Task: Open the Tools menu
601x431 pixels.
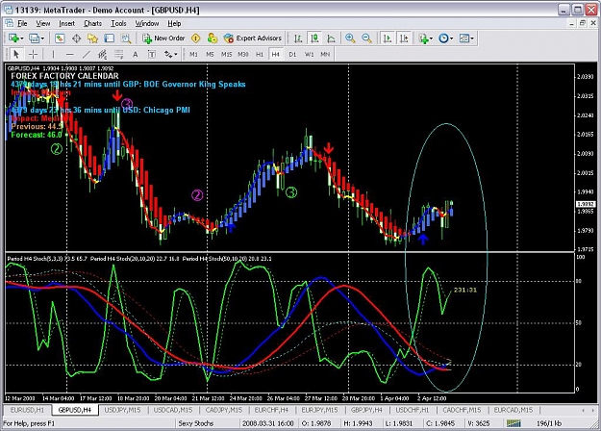Action: [118, 23]
